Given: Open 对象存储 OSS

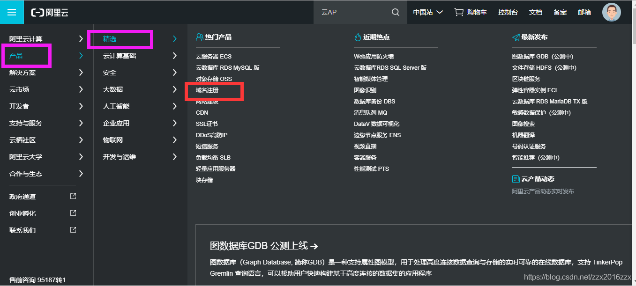Looking at the screenshot, I should 214,79.
